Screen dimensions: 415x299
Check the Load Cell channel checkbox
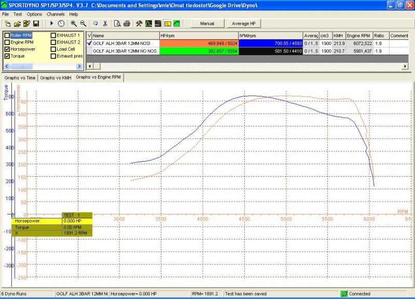point(53,49)
